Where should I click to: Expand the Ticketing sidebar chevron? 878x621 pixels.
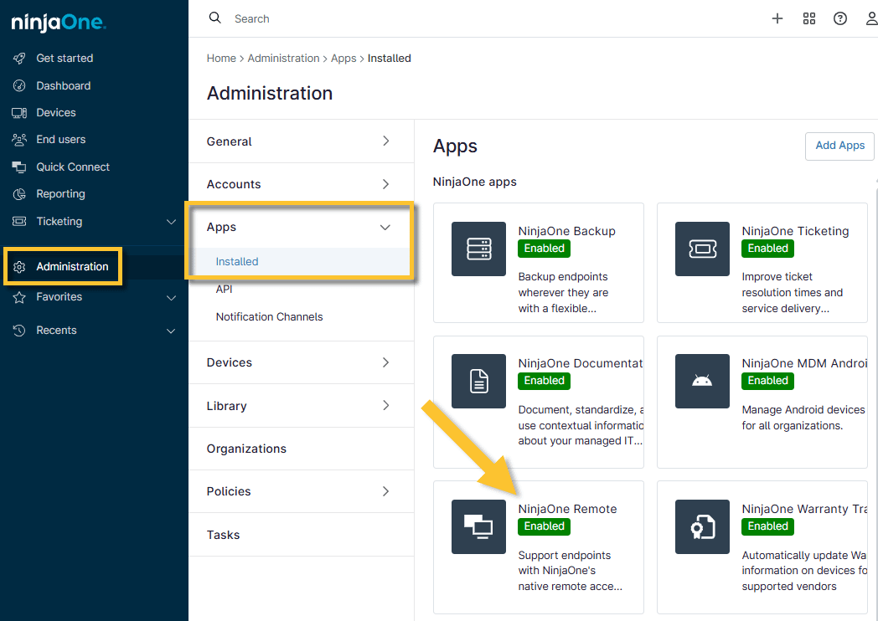point(171,222)
